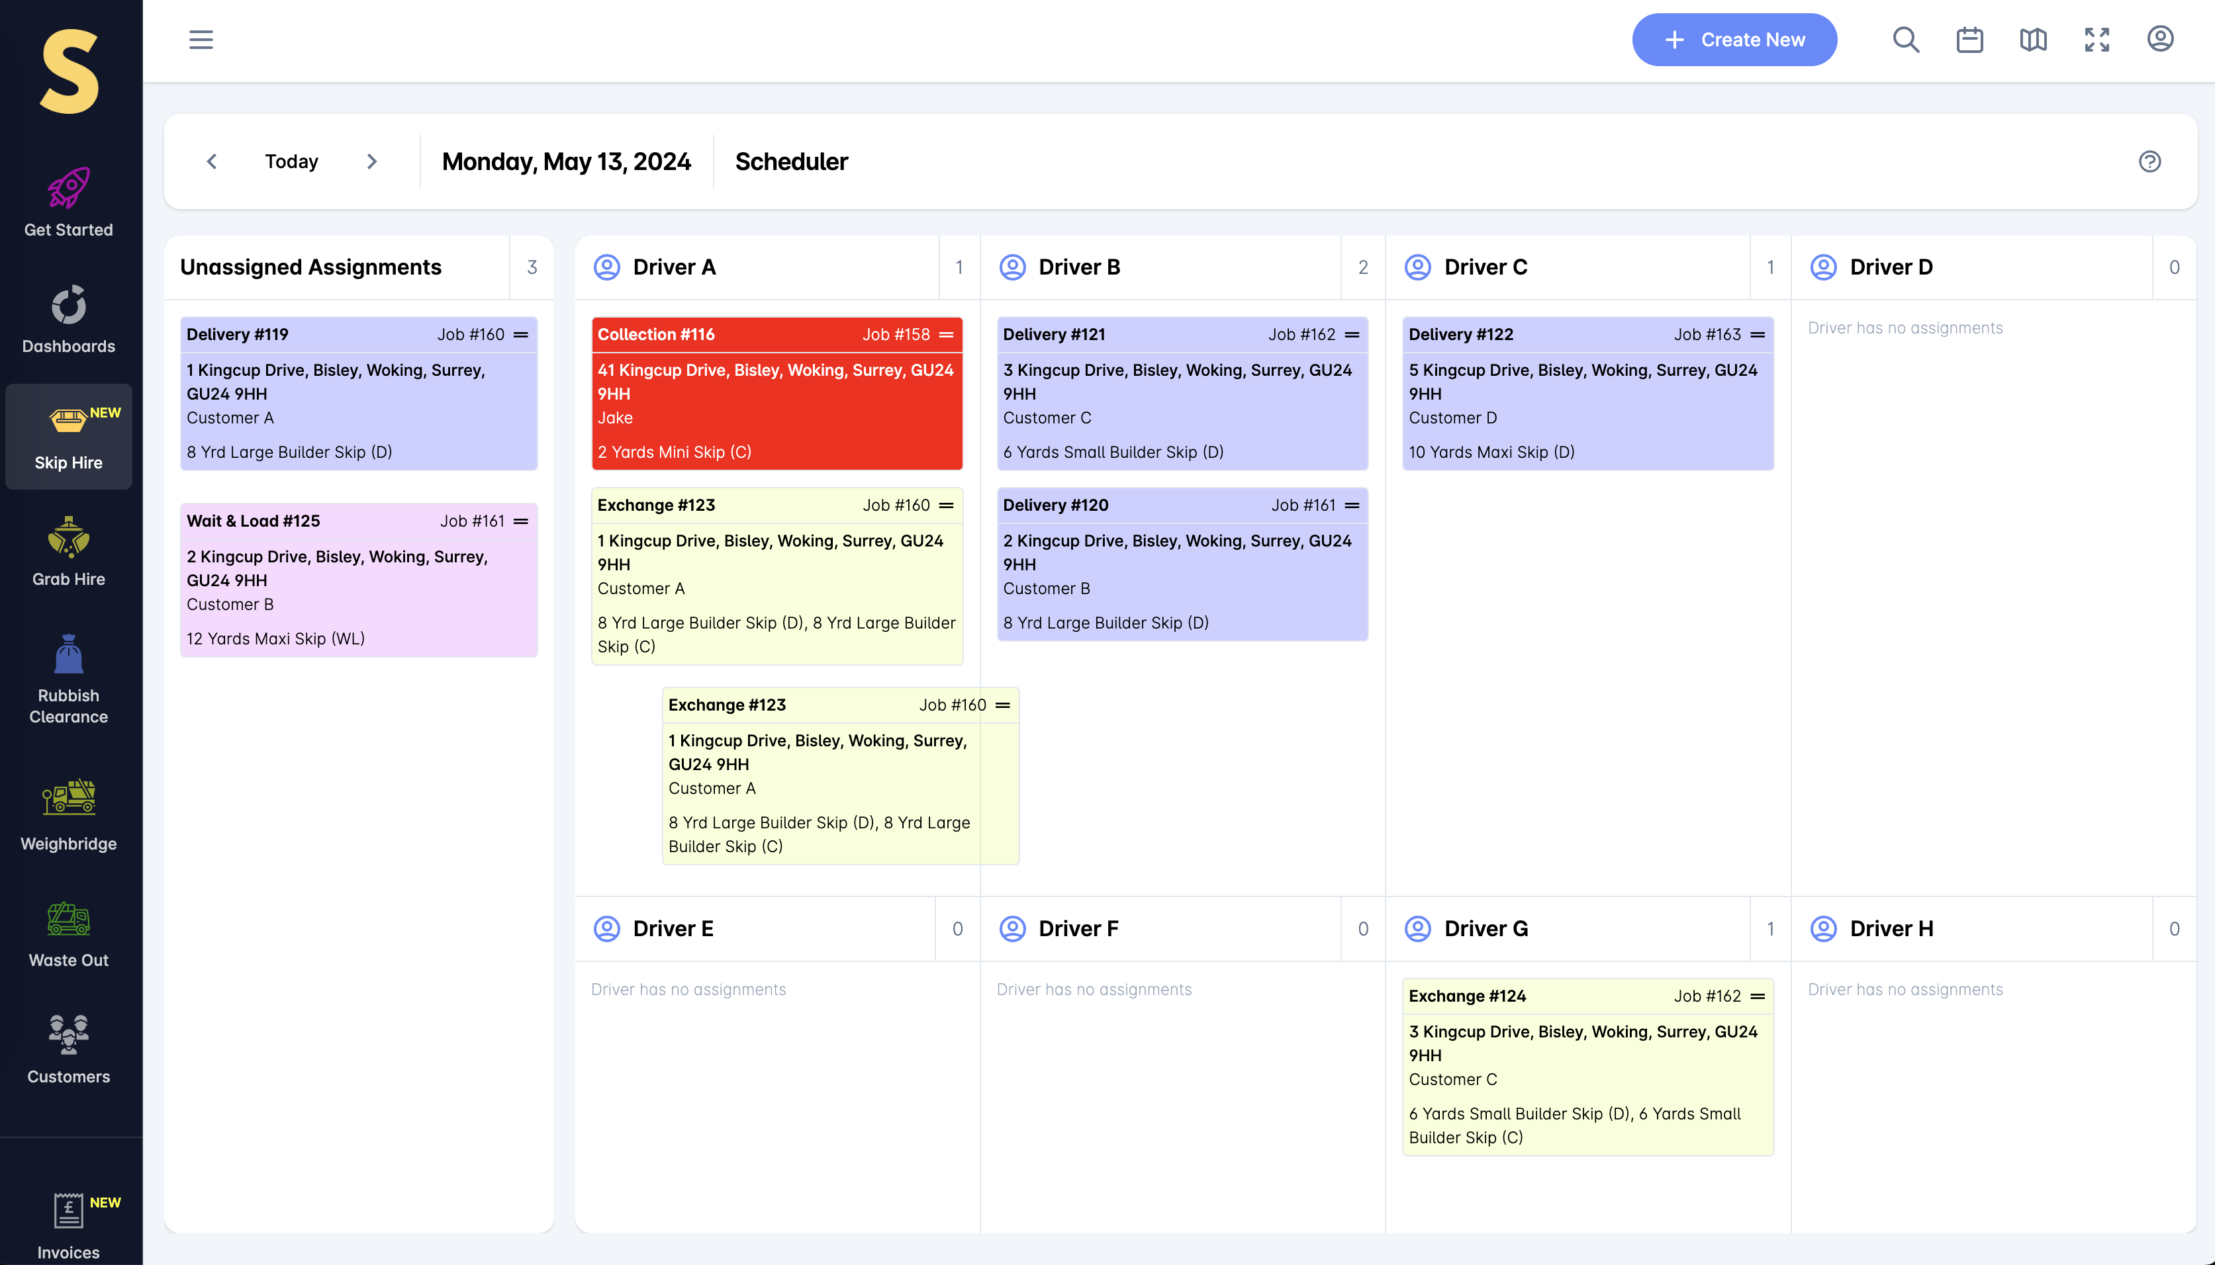Open the Delivery #122 card title

(x=1460, y=335)
